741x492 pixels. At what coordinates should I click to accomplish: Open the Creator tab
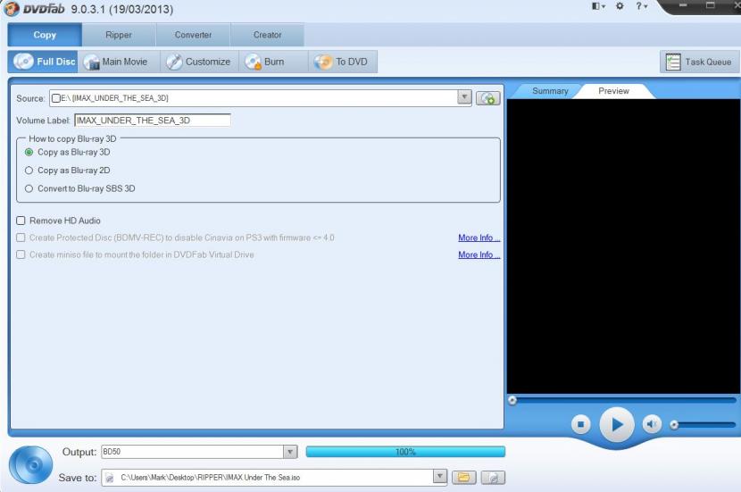(267, 35)
